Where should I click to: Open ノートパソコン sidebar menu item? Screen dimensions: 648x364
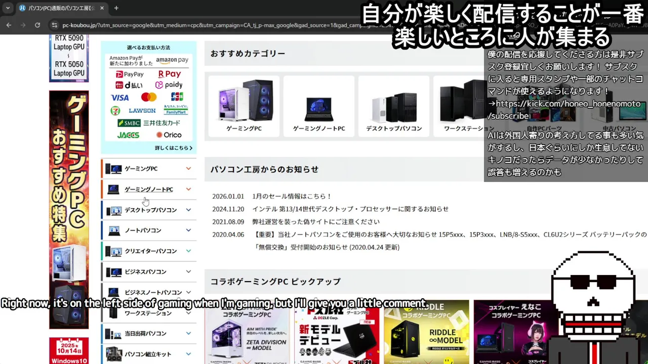148,231
